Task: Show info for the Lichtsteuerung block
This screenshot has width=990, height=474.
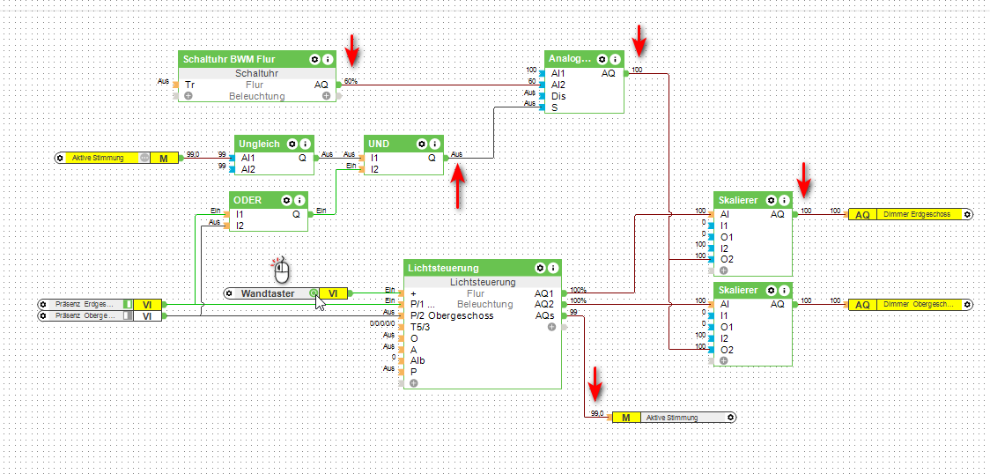Action: click(x=552, y=268)
